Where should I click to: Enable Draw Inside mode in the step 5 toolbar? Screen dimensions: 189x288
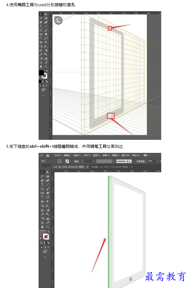(x=48, y=247)
